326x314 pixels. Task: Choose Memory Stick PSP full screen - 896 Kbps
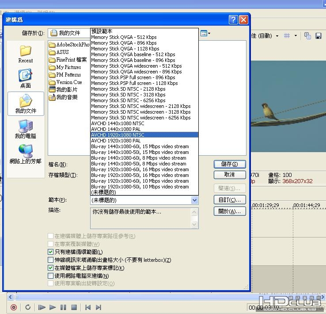point(144,77)
